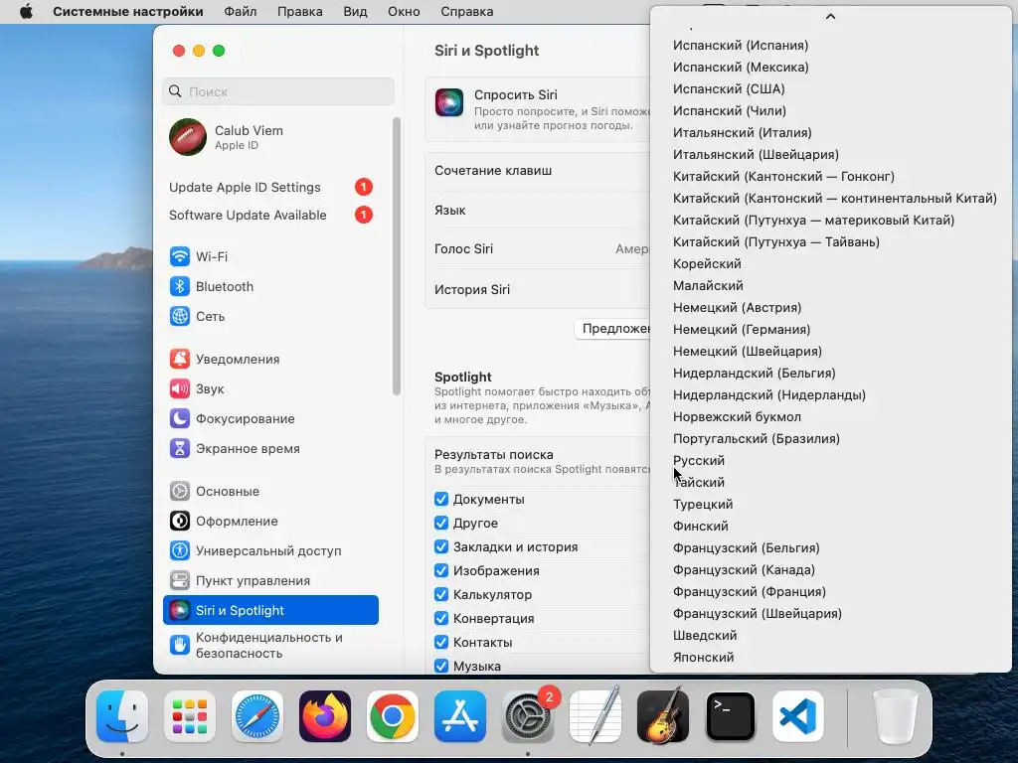Choose Корейский language option
Image resolution: width=1018 pixels, height=763 pixels.
coord(830,263)
